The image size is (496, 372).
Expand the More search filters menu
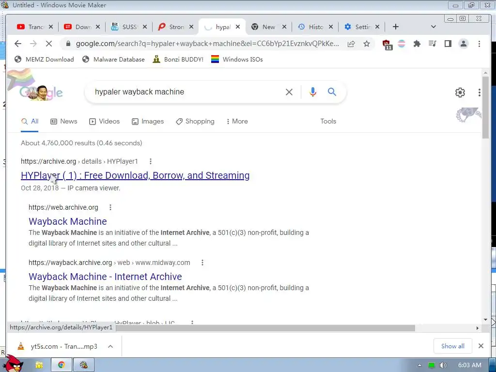[x=237, y=122]
